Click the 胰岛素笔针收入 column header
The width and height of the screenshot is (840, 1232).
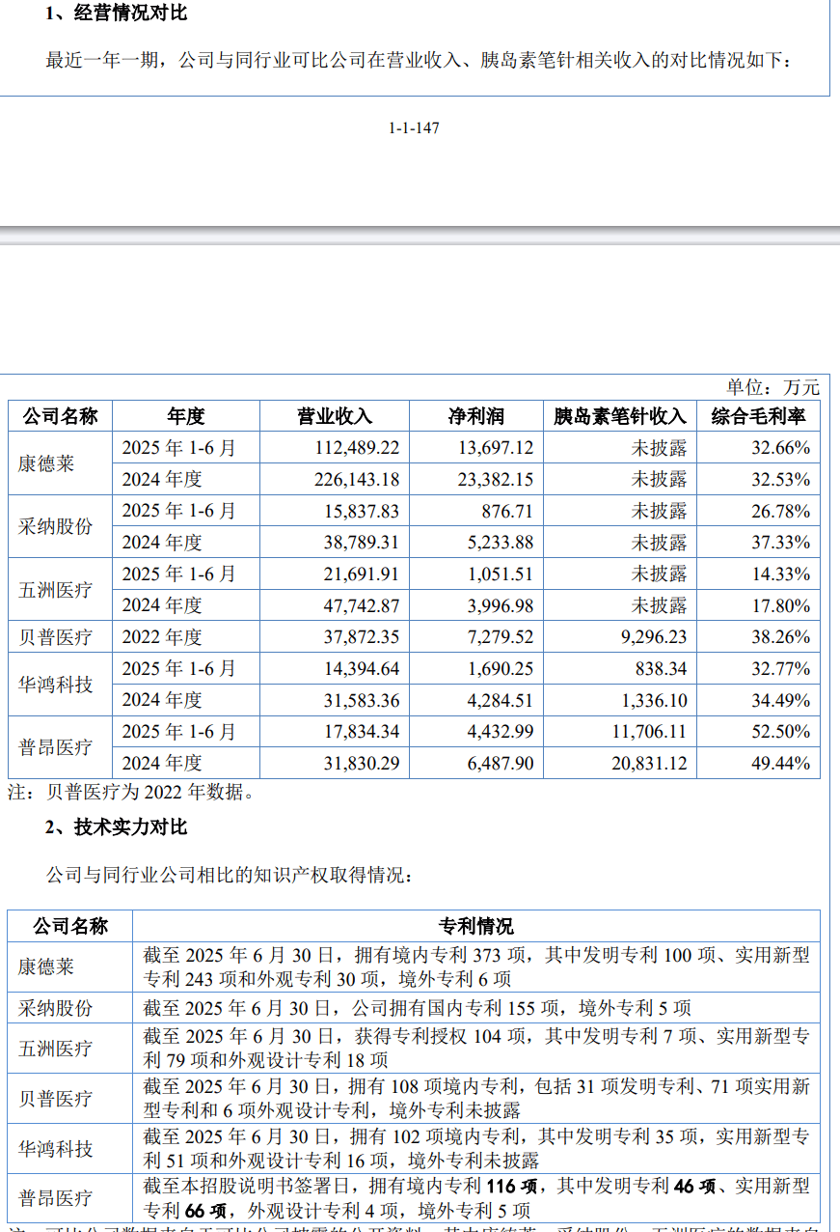coord(619,416)
